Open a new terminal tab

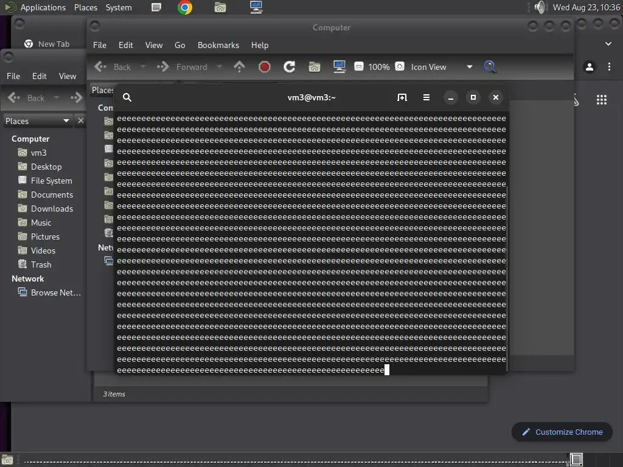click(x=402, y=97)
